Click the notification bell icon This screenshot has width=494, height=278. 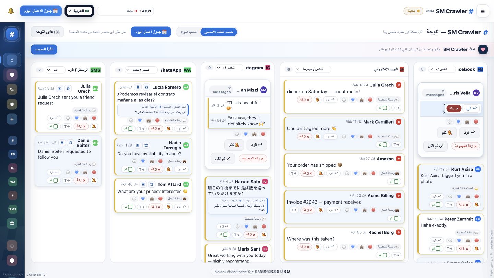[x=11, y=11]
